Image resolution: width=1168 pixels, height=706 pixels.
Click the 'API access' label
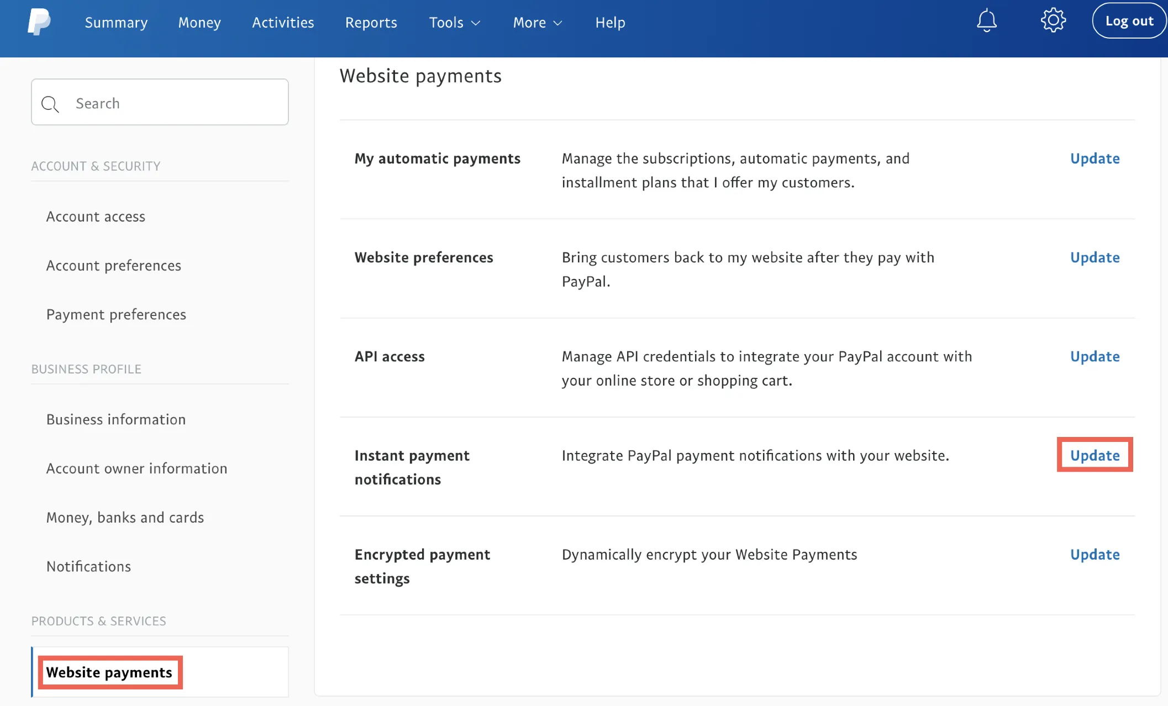[390, 356]
